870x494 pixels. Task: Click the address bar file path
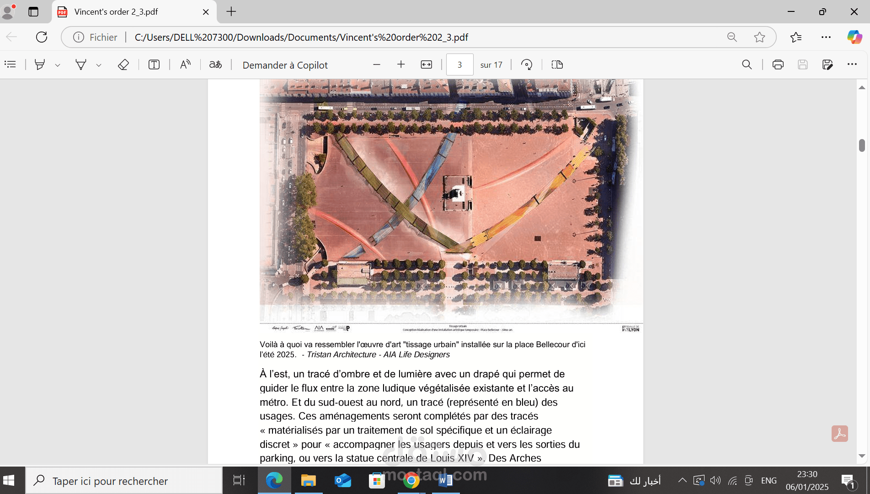(x=301, y=38)
